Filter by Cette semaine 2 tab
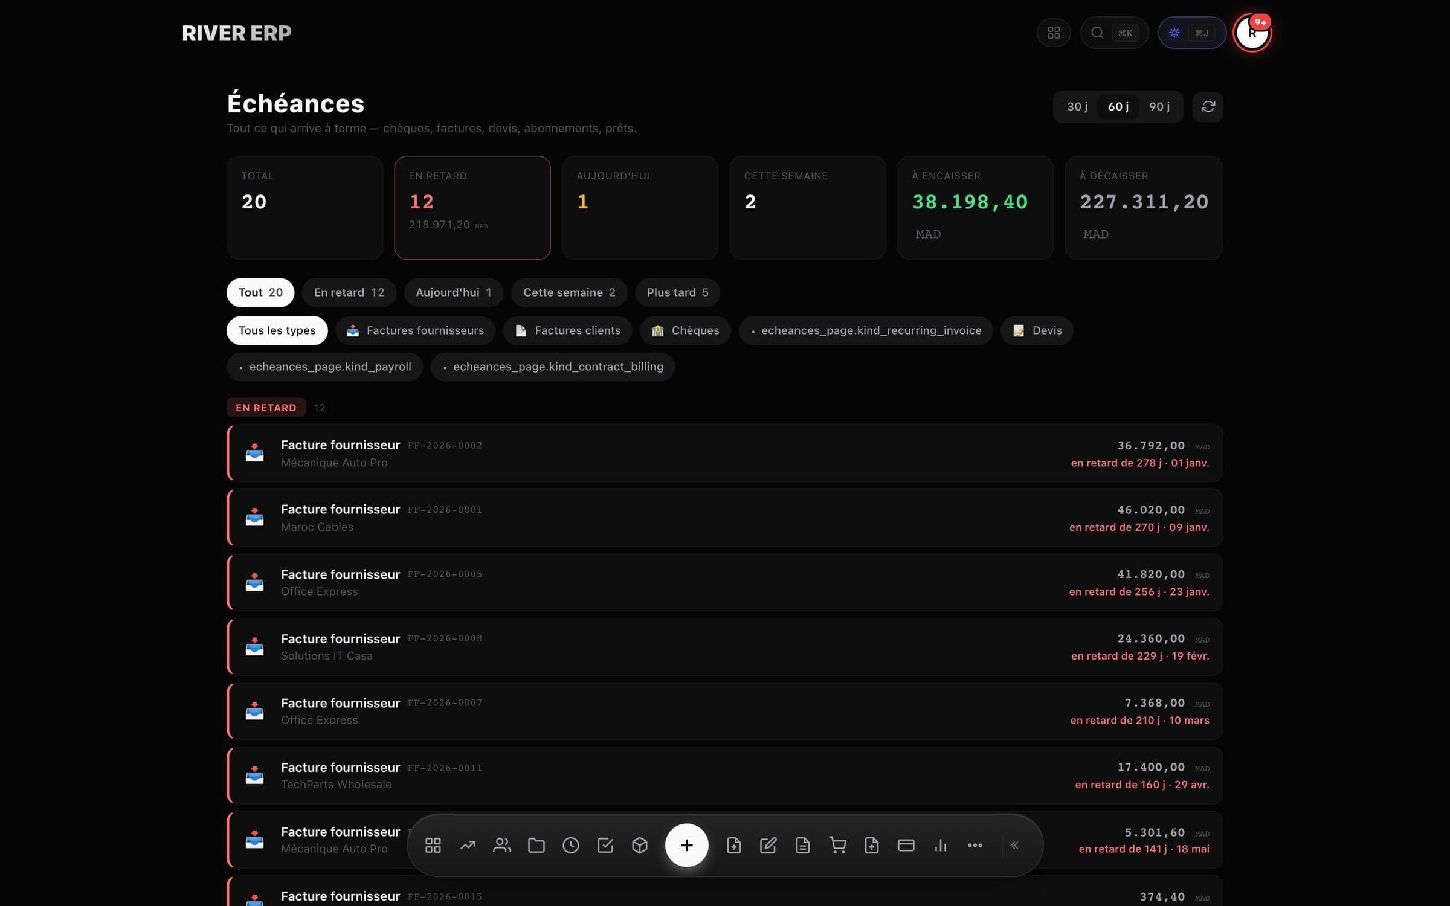1450x906 pixels. tap(569, 292)
